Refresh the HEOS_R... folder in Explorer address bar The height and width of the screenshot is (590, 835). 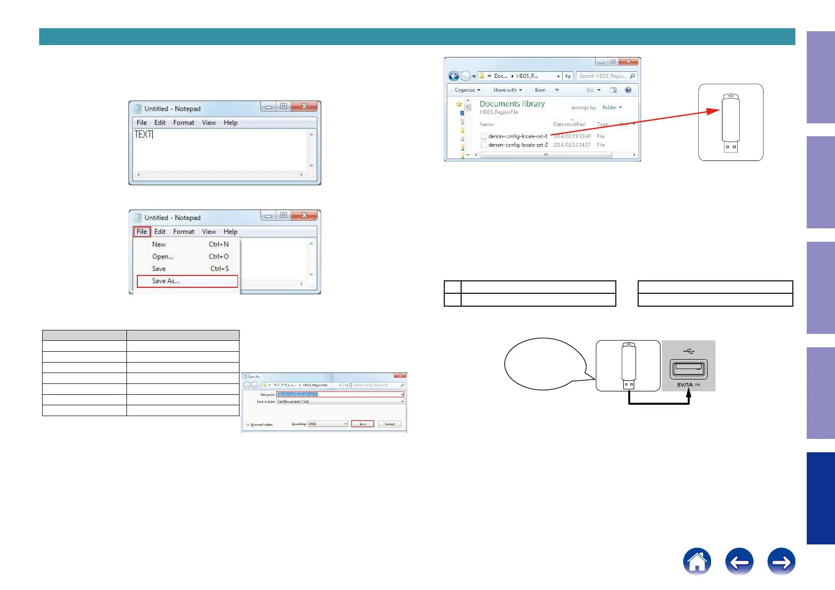(x=568, y=76)
